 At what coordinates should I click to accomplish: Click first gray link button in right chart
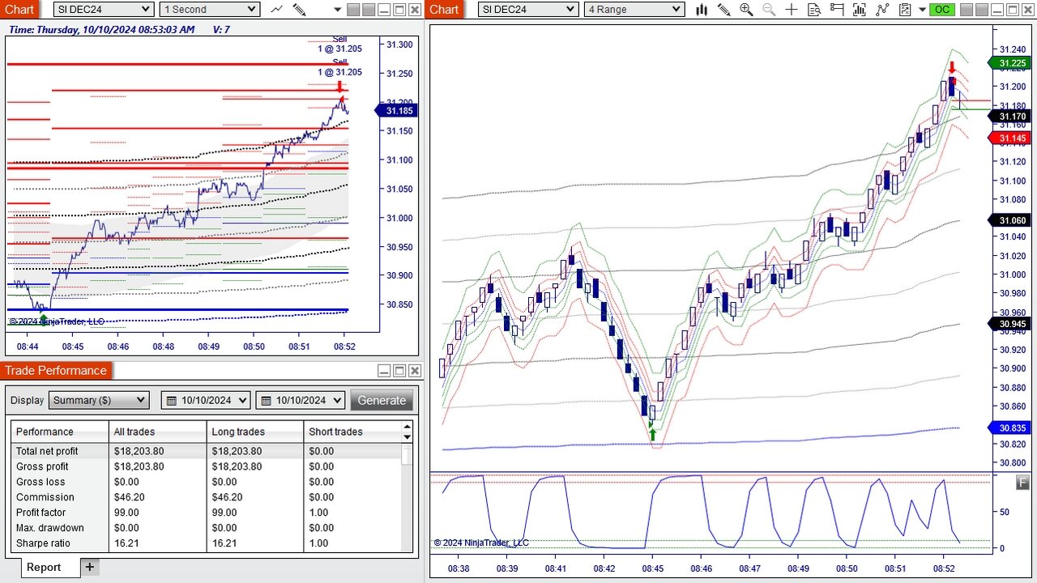[967, 10]
